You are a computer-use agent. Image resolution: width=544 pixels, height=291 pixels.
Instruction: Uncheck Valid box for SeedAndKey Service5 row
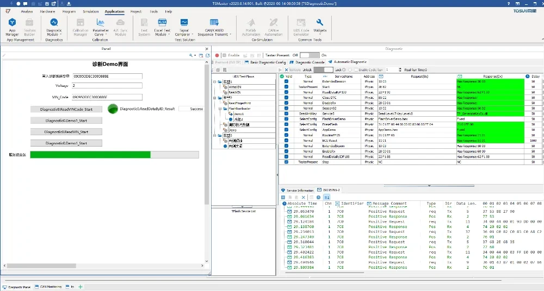(x=286, y=113)
